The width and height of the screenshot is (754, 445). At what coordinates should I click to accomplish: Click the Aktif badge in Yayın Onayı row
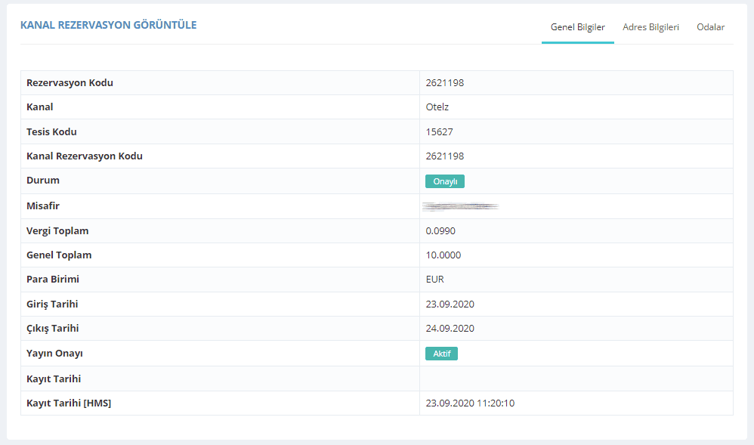pos(441,354)
